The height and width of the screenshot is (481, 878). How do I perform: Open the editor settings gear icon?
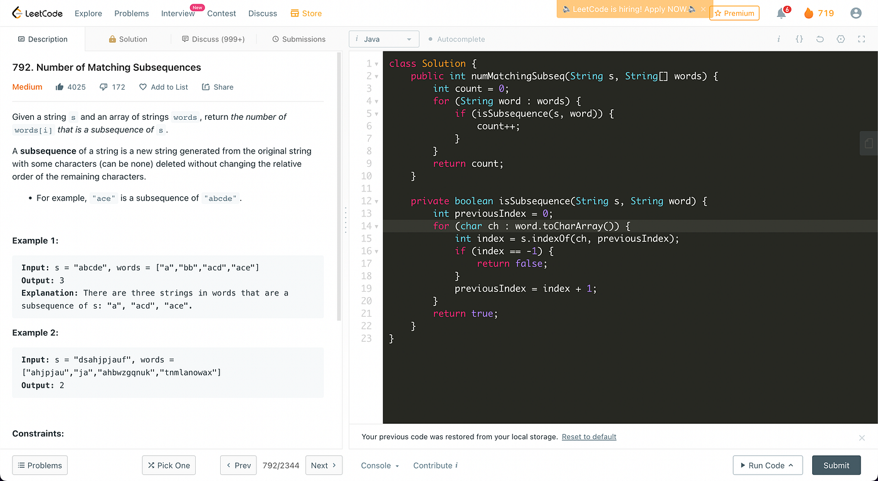tap(841, 39)
